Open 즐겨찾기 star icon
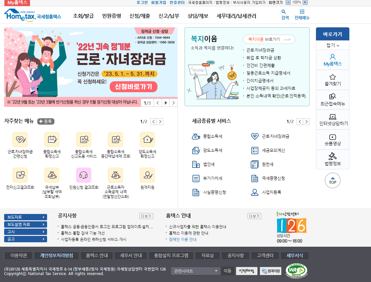This screenshot has width=371, height=282. tap(332, 77)
